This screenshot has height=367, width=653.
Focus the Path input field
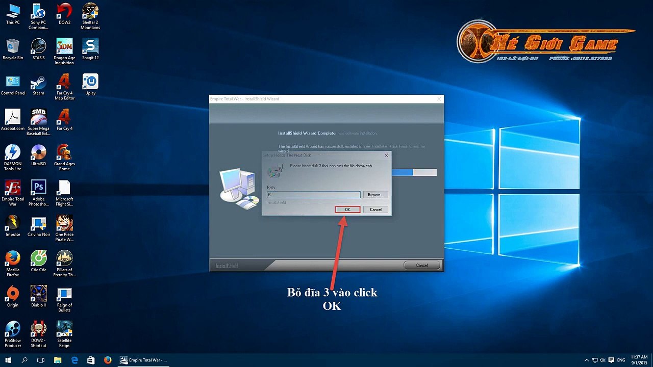click(x=313, y=195)
